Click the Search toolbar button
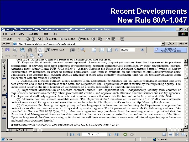The image size is (189, 142). pos(51,39)
